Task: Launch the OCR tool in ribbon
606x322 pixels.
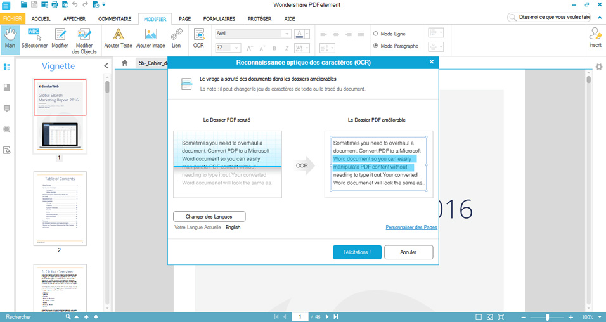Action: click(x=198, y=38)
